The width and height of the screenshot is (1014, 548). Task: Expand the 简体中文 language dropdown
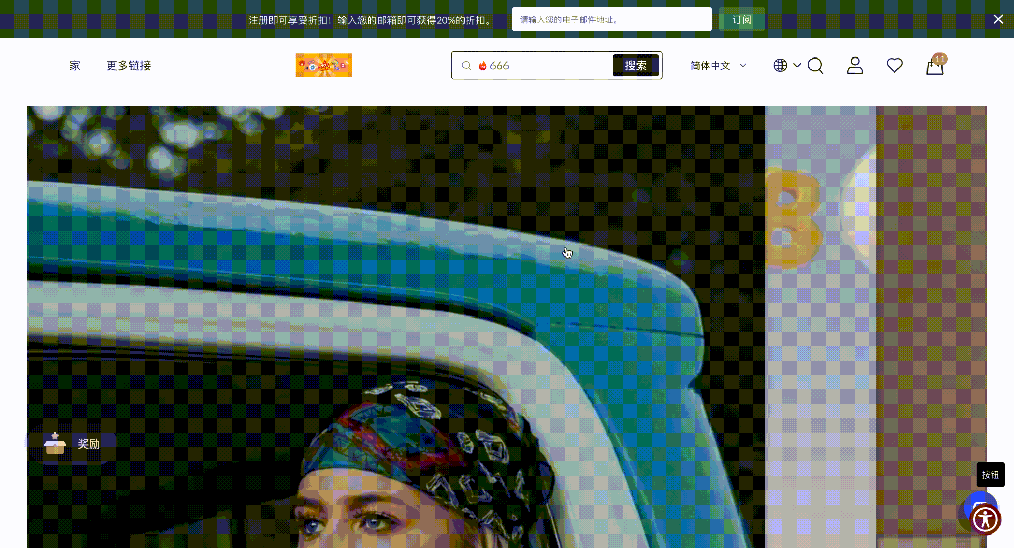(x=718, y=66)
